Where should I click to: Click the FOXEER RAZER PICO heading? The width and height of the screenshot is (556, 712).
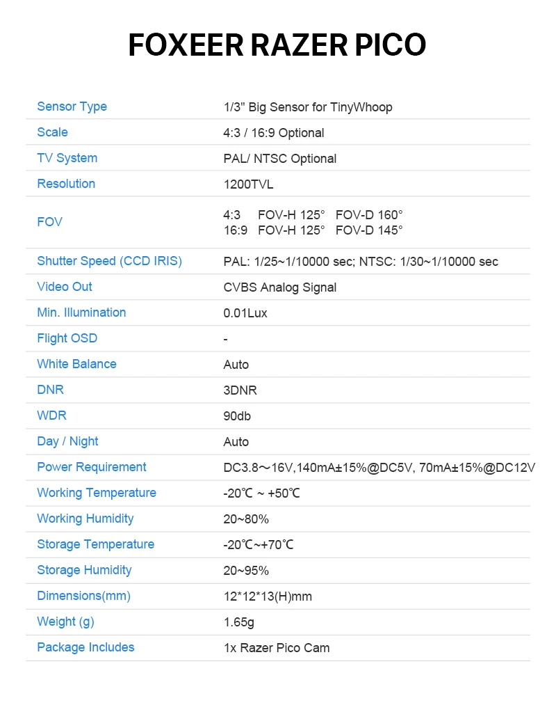point(277,45)
